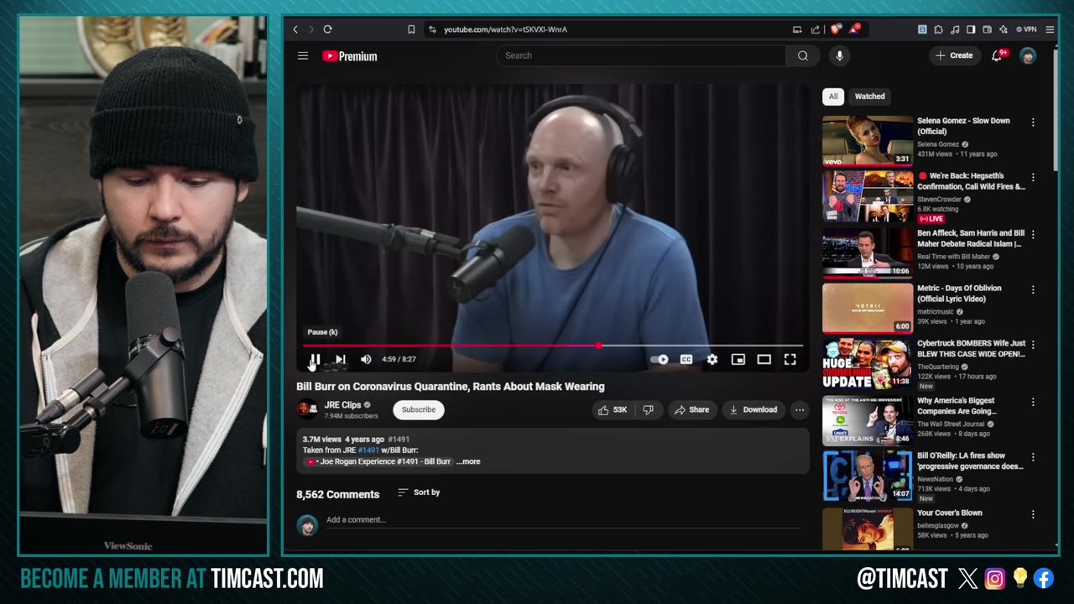
Task: Open browser main menu
Action: click(x=1050, y=29)
